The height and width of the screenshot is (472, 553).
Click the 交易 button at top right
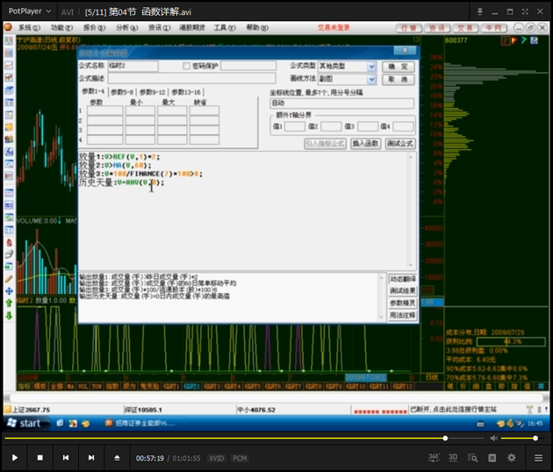(465, 28)
